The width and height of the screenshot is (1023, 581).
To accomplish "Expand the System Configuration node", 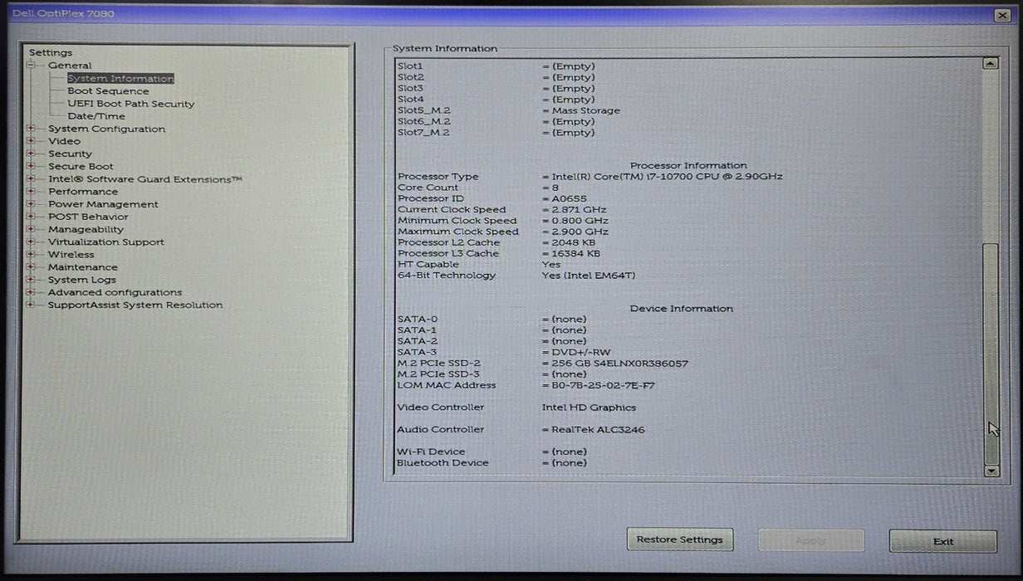I will click(x=31, y=129).
